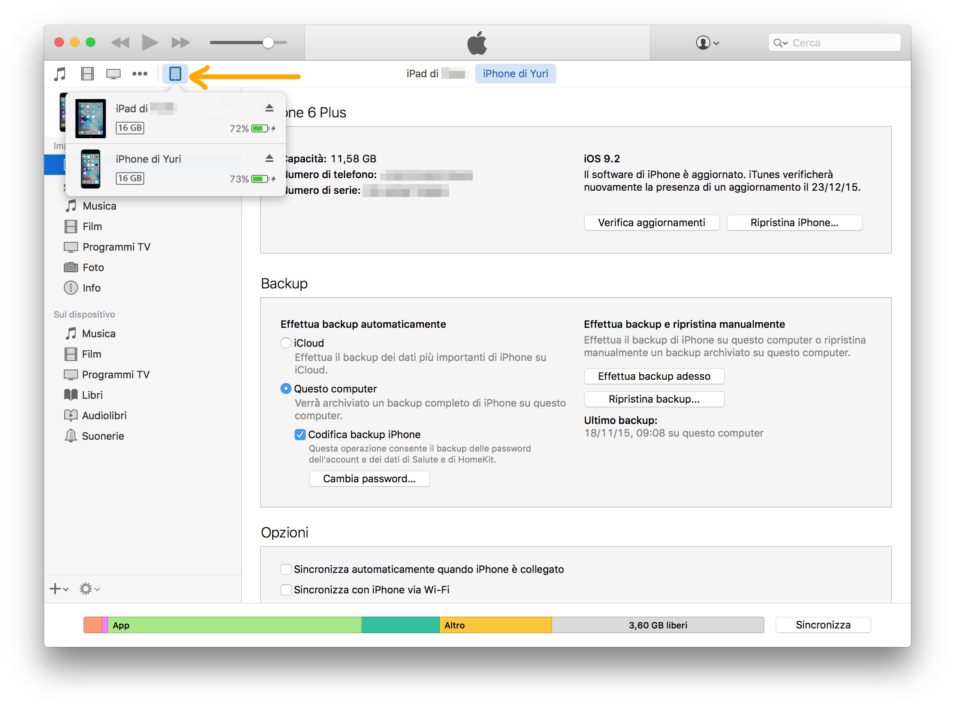Click the device button highlighted by arrow
Image resolution: width=955 pixels, height=710 pixels.
coord(175,74)
